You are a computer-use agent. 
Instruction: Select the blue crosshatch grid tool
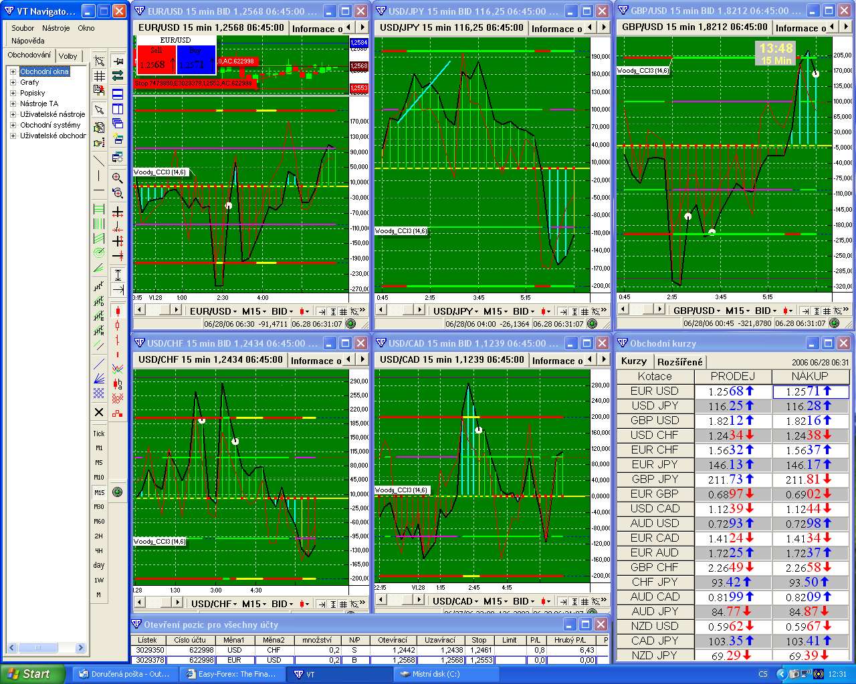pos(99,393)
